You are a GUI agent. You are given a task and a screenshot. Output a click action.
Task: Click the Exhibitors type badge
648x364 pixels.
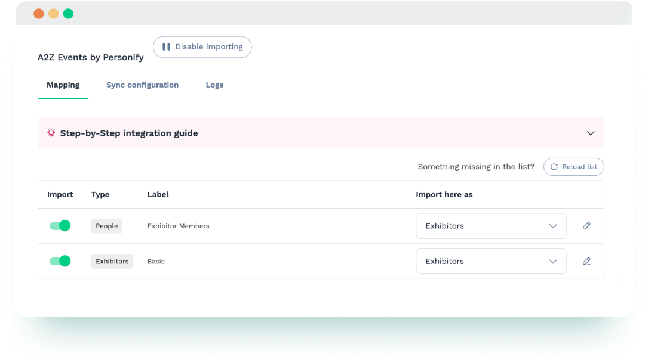(112, 261)
